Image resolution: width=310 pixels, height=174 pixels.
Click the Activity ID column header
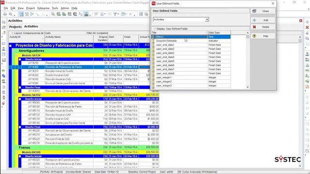[x=27, y=39]
